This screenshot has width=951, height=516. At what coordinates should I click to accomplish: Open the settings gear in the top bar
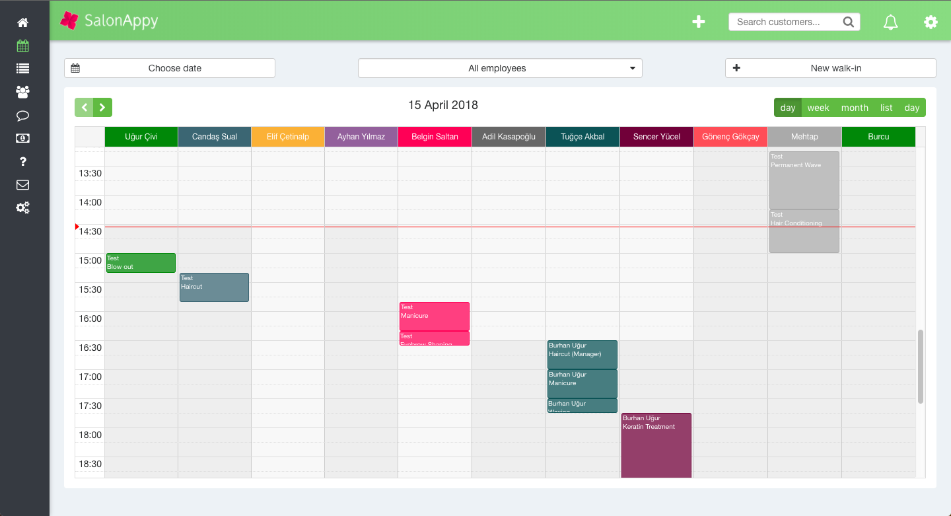point(931,22)
